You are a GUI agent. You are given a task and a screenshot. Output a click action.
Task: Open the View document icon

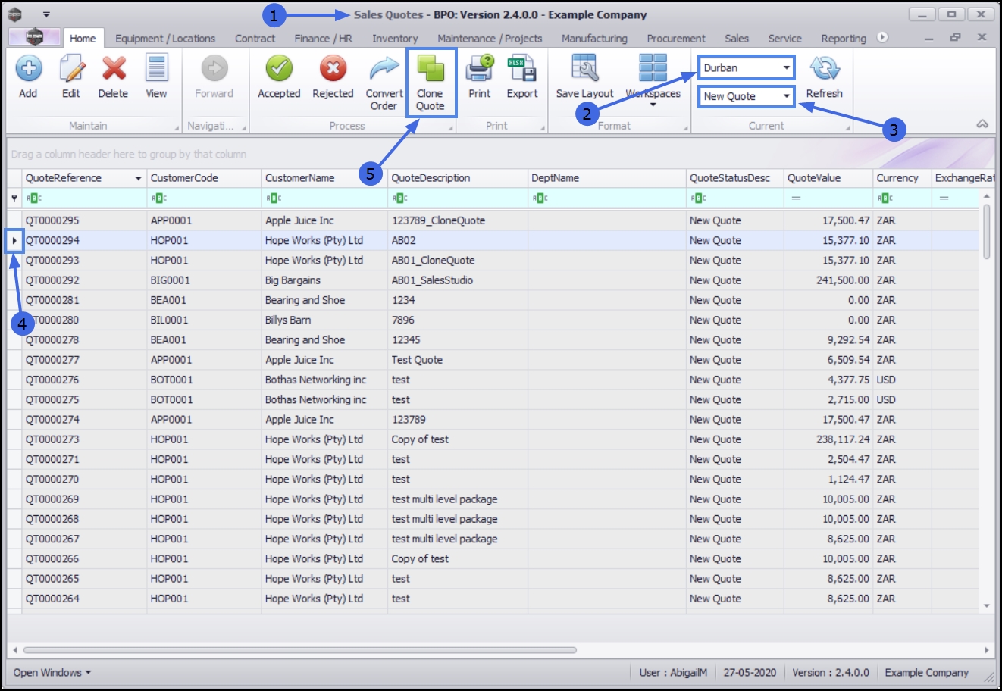(x=157, y=69)
